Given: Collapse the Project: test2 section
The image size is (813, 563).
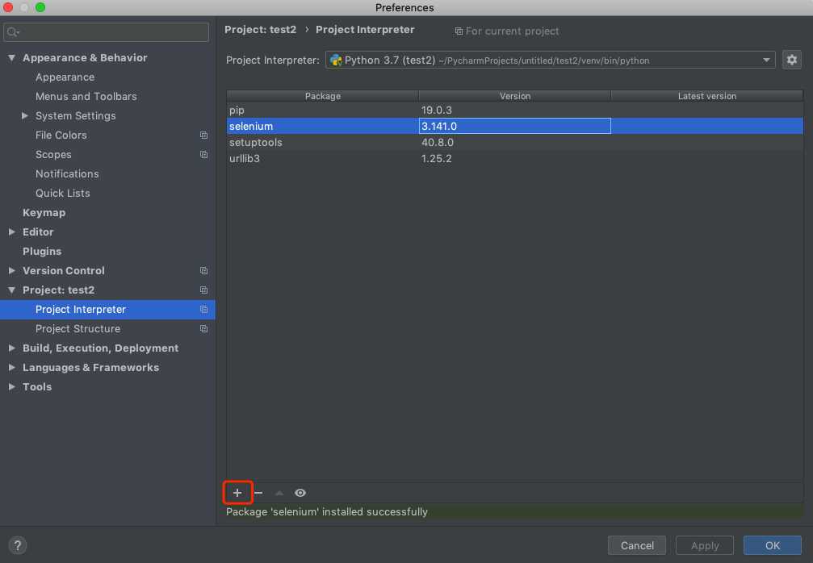Looking at the screenshot, I should point(11,290).
